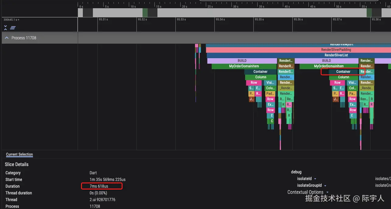Collapse all tracks with the double-chevron icon
391x209 pixels.
(5, 28)
